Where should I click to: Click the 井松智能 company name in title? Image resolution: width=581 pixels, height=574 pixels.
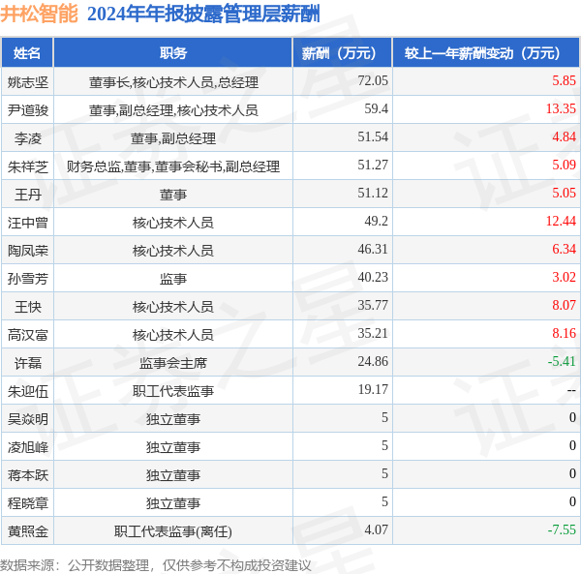tap(39, 15)
